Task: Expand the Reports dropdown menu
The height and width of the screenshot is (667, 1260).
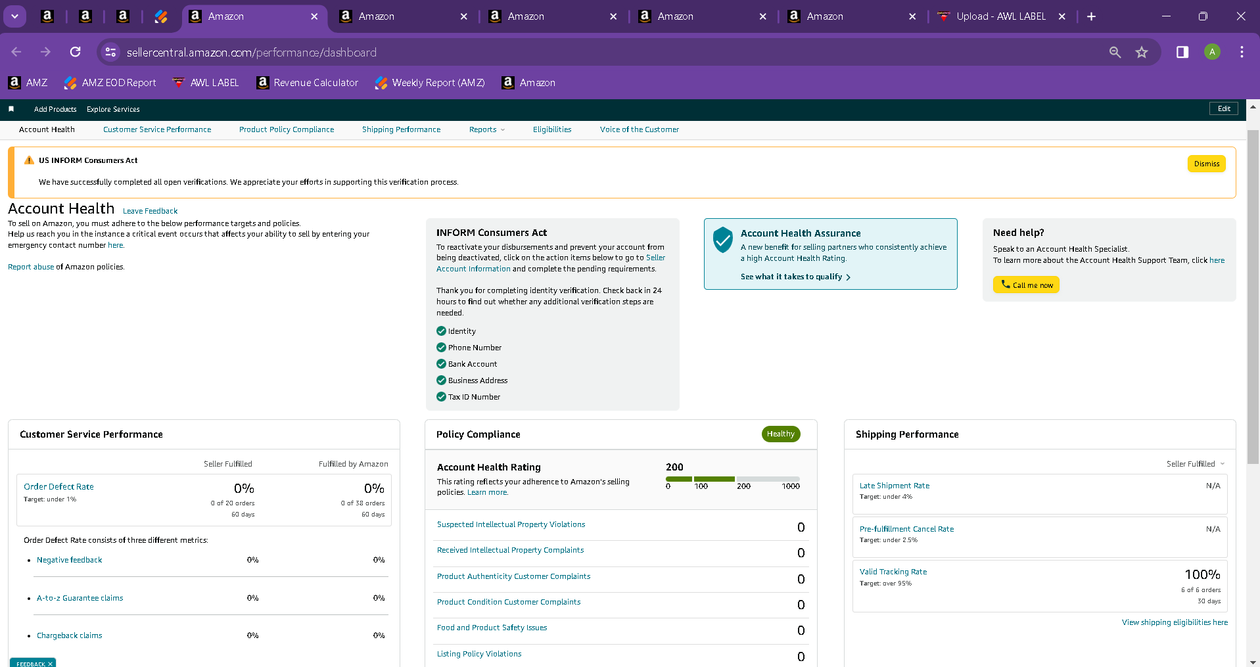Action: [x=487, y=129]
